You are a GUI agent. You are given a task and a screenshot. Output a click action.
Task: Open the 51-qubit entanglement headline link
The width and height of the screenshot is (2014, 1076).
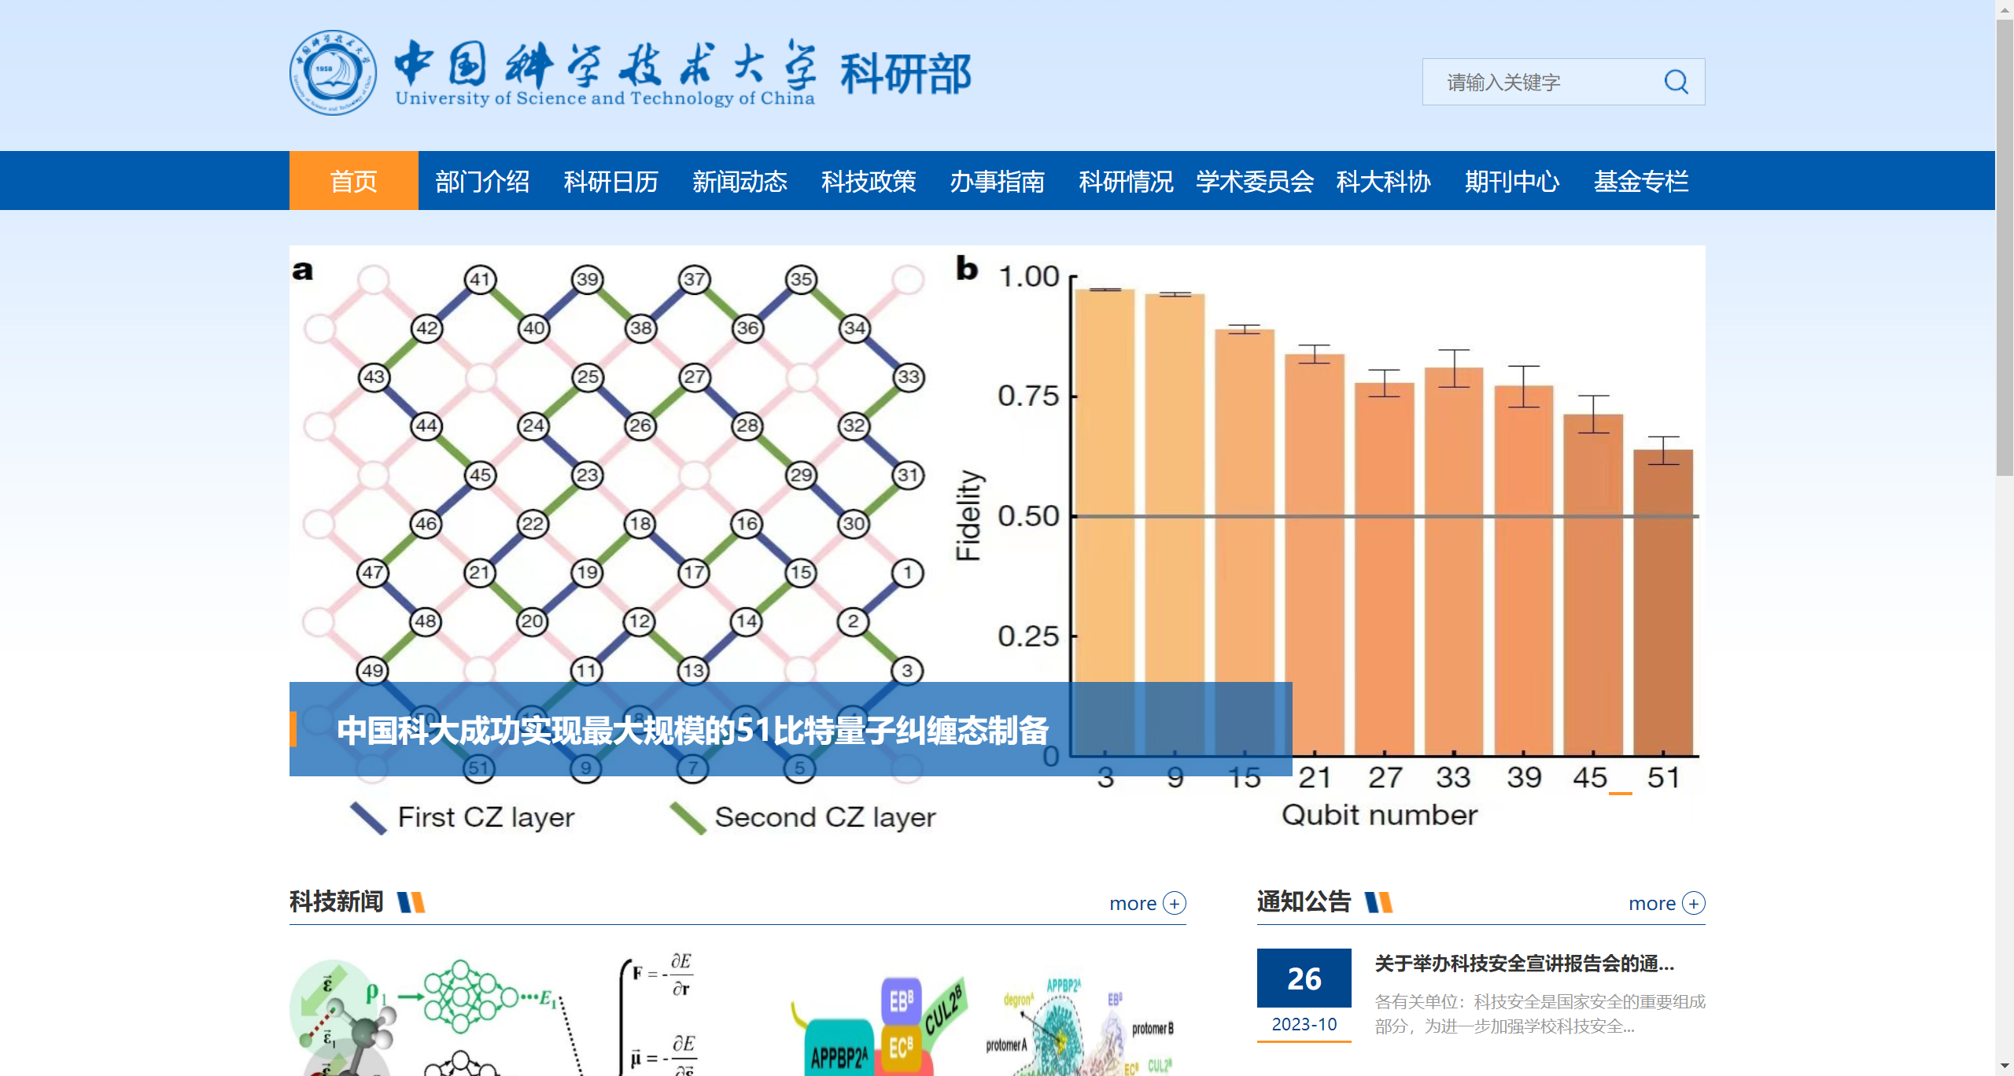[692, 730]
